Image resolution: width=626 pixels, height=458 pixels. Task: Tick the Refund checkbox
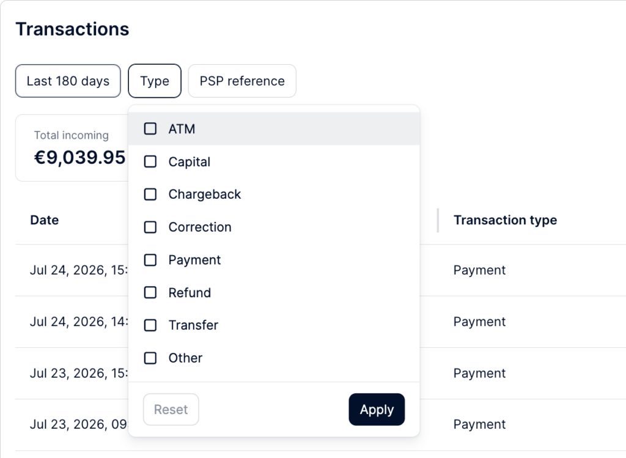pyautogui.click(x=150, y=292)
